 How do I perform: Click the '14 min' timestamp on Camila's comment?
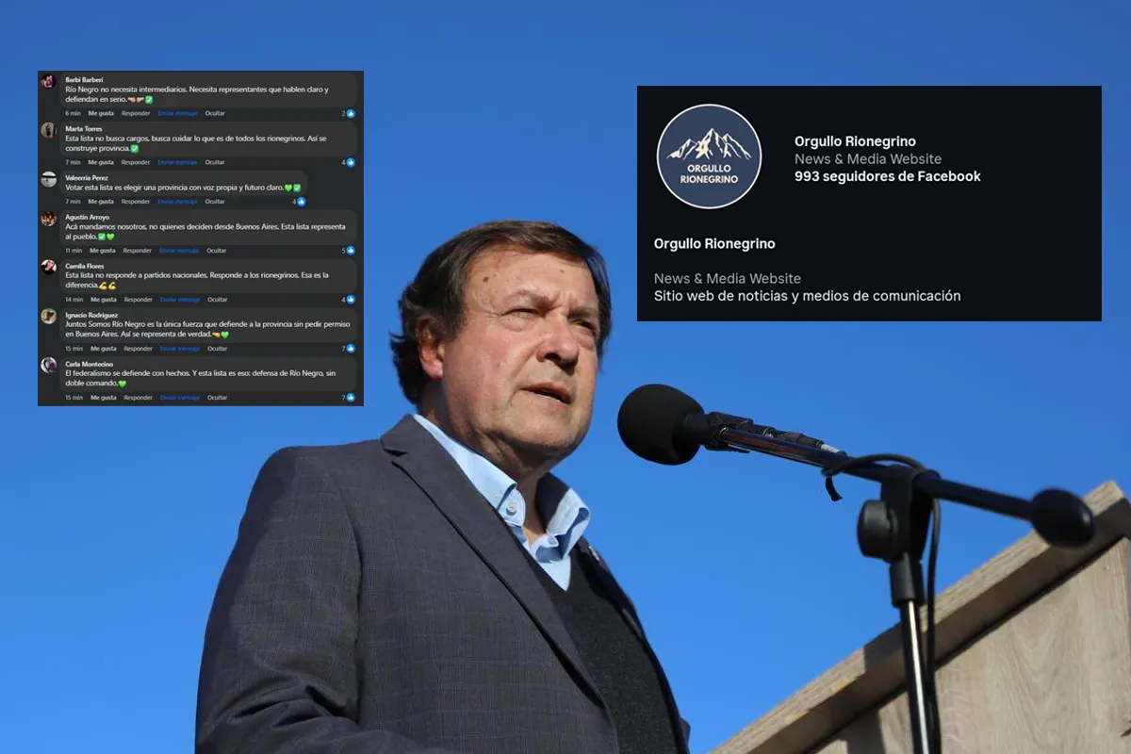click(x=74, y=300)
